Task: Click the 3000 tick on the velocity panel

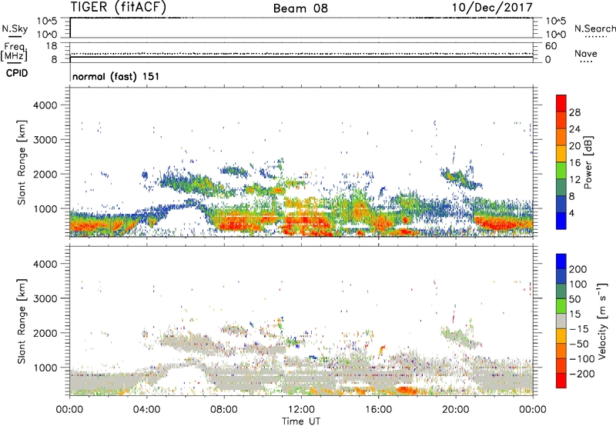Action: tap(45, 298)
